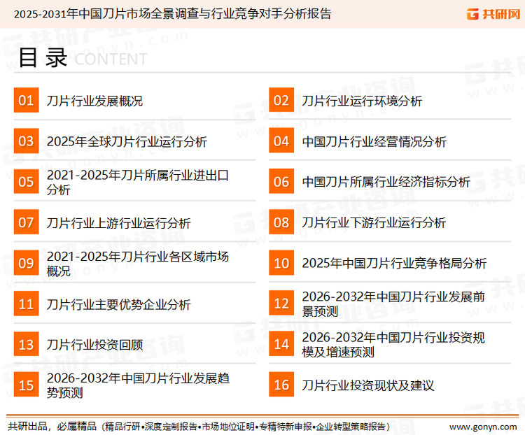Click the 共研网 logo icon
Viewport: 525px width, 435px height.
pos(472,14)
